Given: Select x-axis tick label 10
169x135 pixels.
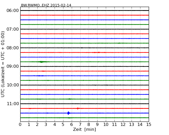Looking at the screenshot, I should tap(106, 125).
